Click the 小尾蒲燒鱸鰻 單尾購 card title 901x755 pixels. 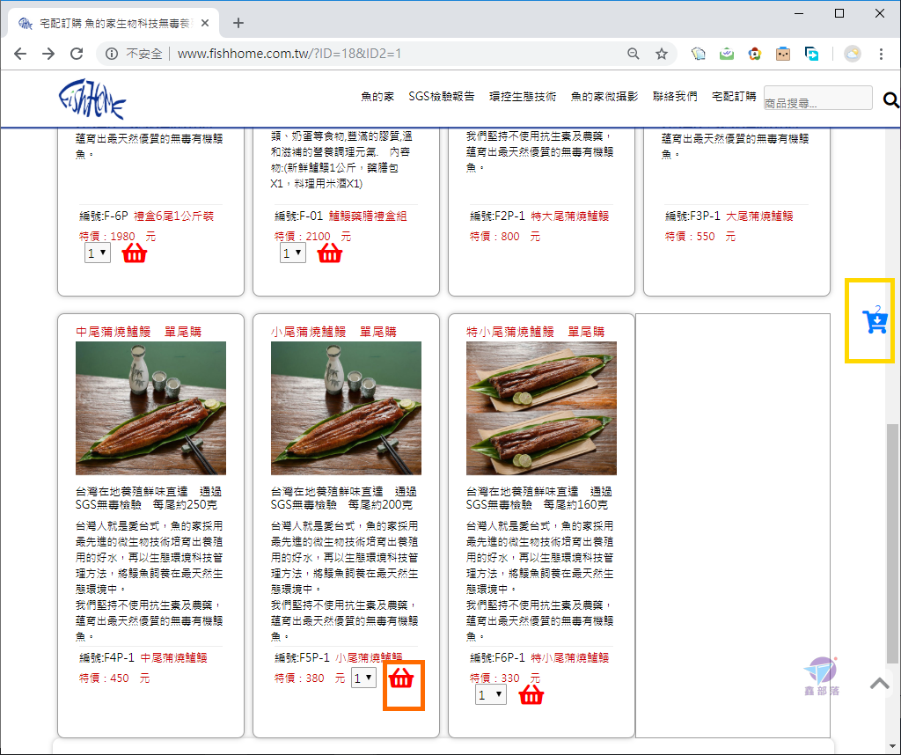[333, 332]
